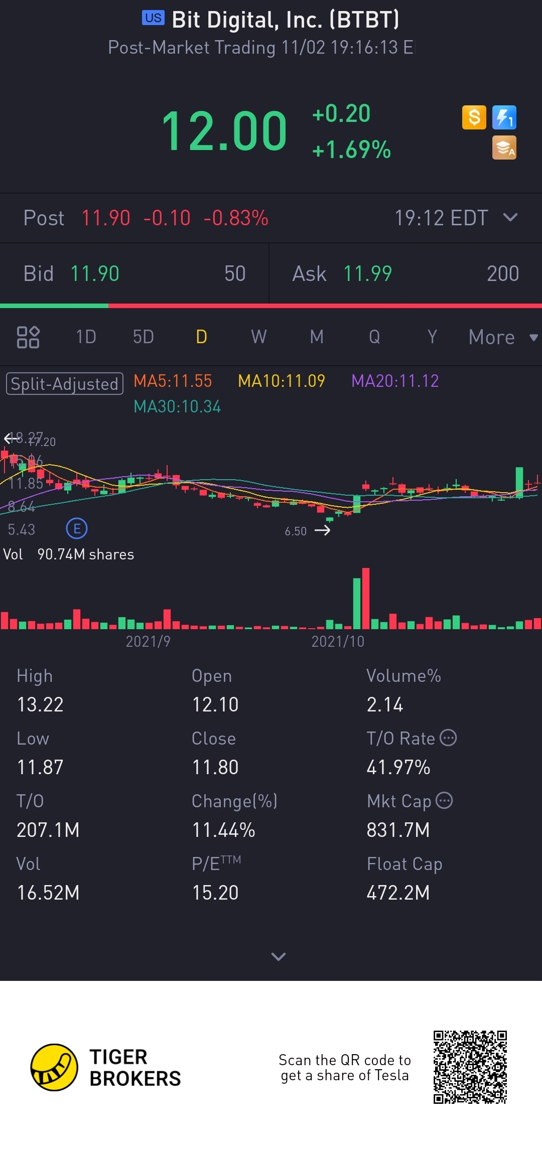
Task: Select the daily D chart tab
Action: (201, 337)
